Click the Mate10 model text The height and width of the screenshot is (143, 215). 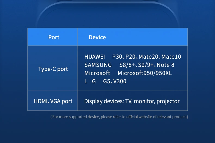[171, 57]
